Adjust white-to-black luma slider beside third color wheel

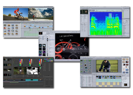(41, 62)
